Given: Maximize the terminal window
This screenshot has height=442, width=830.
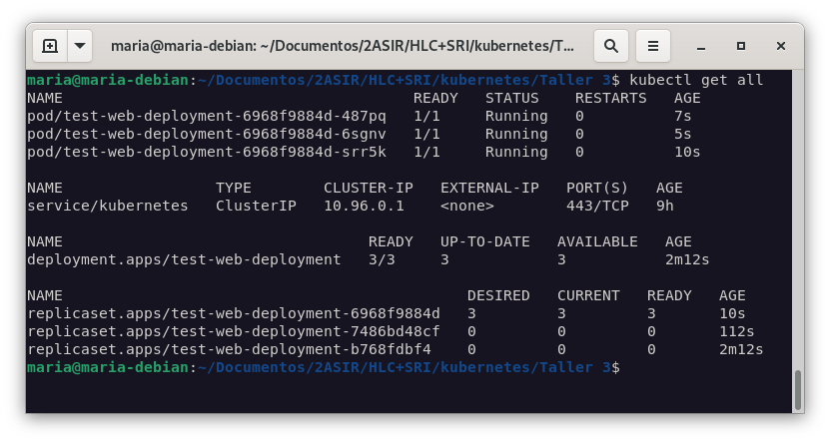Looking at the screenshot, I should (x=741, y=46).
